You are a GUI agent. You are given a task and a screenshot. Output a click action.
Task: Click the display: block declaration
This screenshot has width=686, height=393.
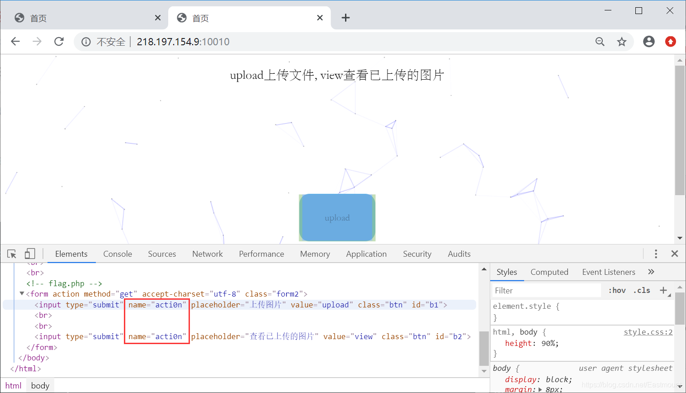(539, 379)
